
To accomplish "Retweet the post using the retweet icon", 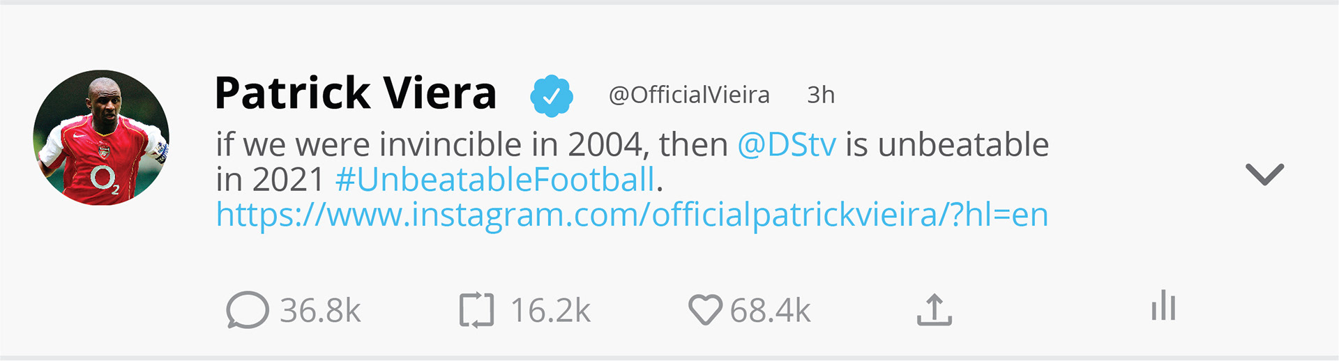I will point(476,310).
